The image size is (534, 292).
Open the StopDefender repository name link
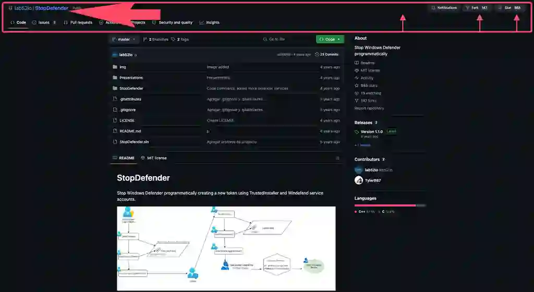pyautogui.click(x=52, y=8)
